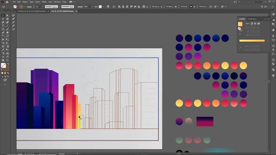Select the Zoom tool
The width and height of the screenshot is (276, 155).
[x=7, y=60]
